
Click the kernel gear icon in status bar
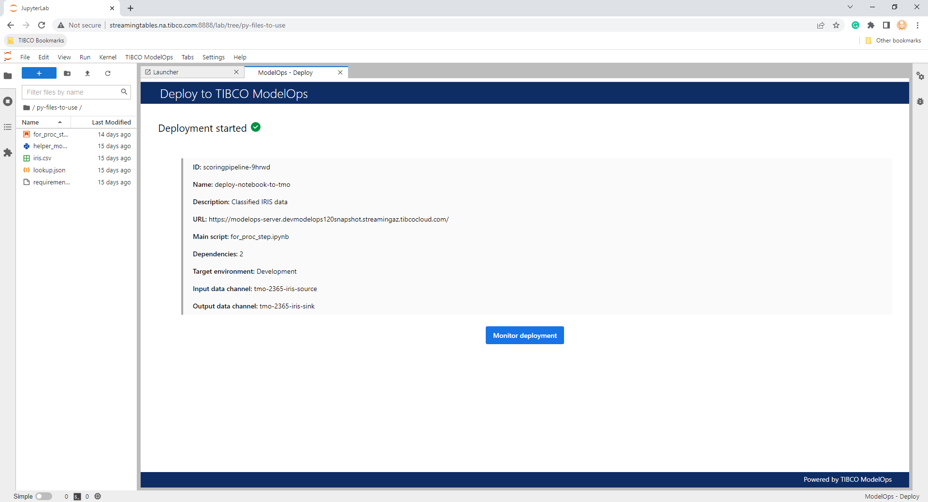coord(98,496)
